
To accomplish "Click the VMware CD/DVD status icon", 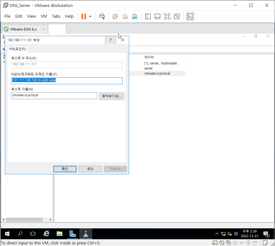I will 222,243.
